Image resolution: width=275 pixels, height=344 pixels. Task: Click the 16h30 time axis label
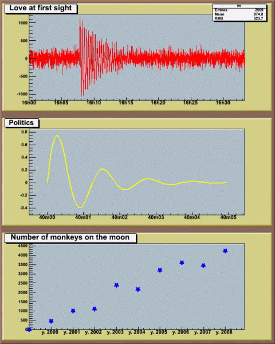click(223, 103)
